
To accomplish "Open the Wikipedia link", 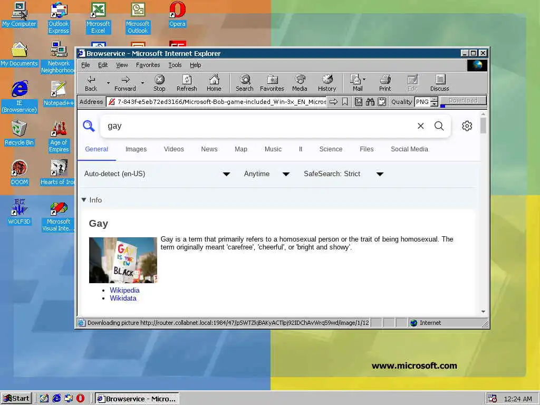I will click(x=124, y=291).
